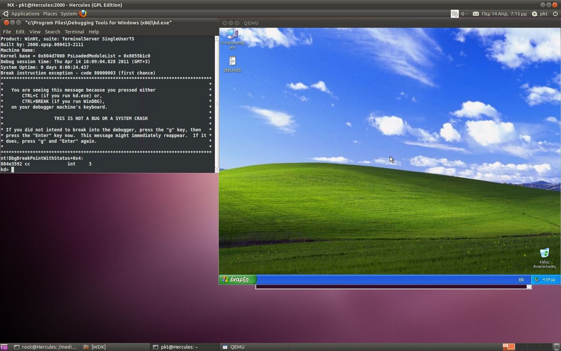
Task: Open the mail envelope indicator
Action: pyautogui.click(x=475, y=14)
